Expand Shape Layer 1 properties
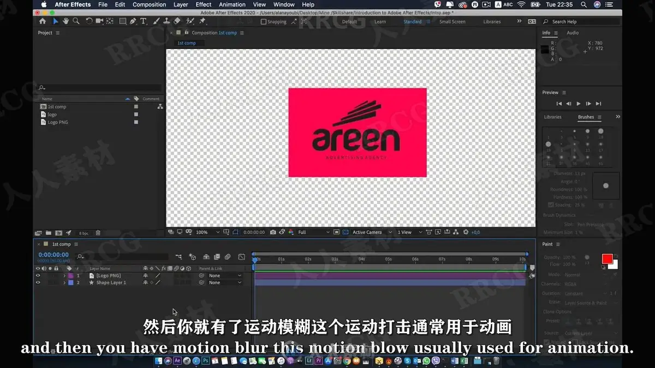 click(64, 283)
